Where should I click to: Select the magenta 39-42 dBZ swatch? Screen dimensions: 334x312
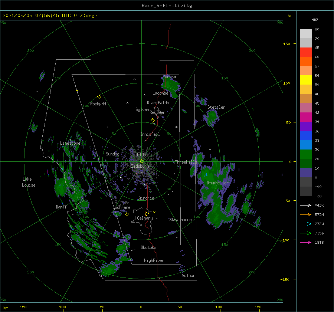[x=306, y=117]
